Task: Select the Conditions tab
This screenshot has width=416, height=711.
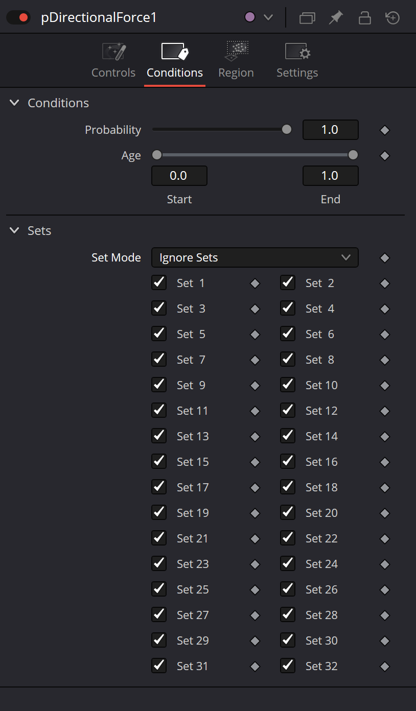Action: [x=175, y=61]
